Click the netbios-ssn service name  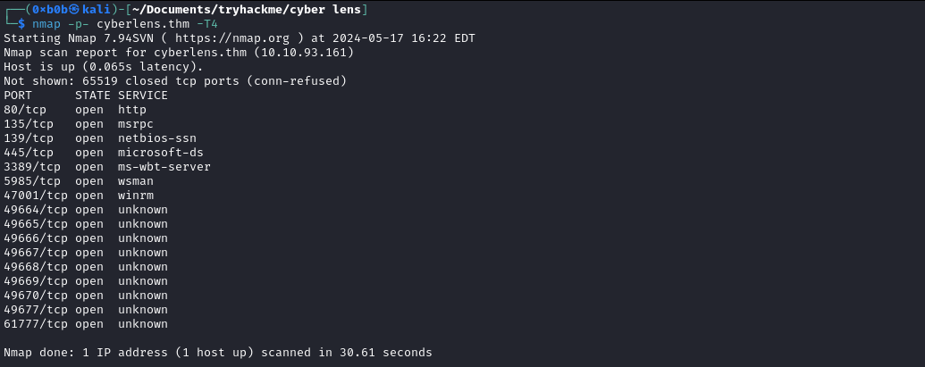click(156, 138)
